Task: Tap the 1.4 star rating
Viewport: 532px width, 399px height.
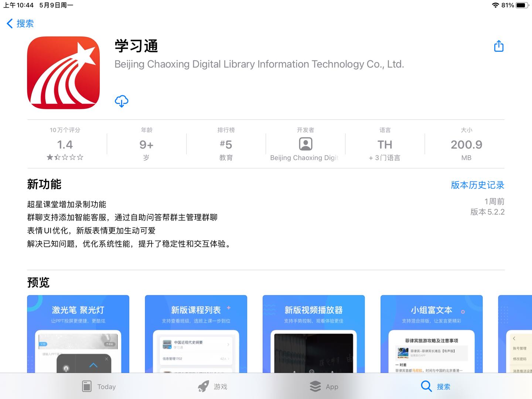Action: [x=65, y=144]
